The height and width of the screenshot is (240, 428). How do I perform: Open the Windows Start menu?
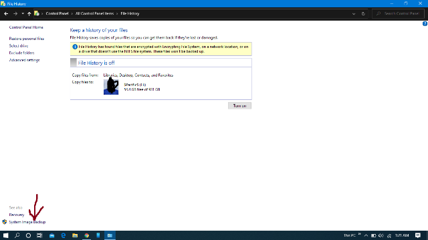tap(5, 235)
